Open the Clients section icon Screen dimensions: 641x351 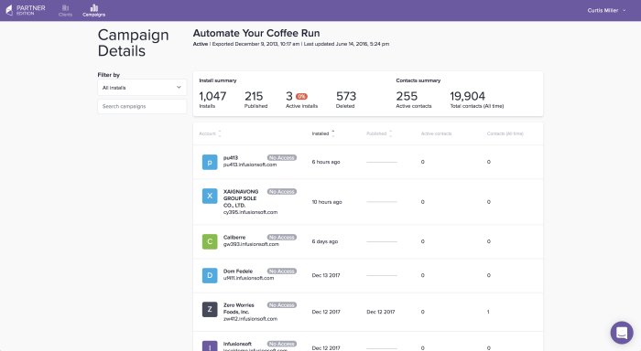[65, 7]
